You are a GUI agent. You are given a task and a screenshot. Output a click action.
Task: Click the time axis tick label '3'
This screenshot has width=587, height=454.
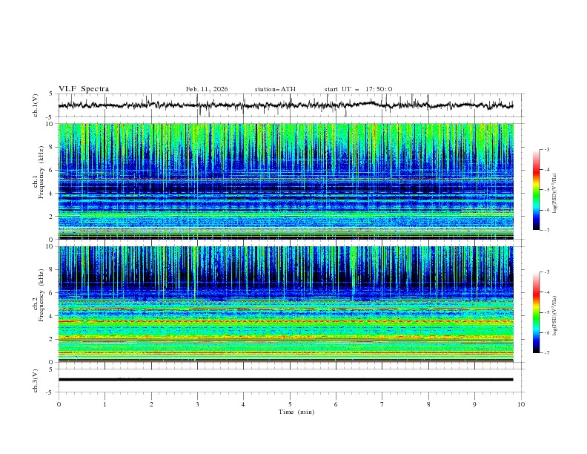coord(197,404)
